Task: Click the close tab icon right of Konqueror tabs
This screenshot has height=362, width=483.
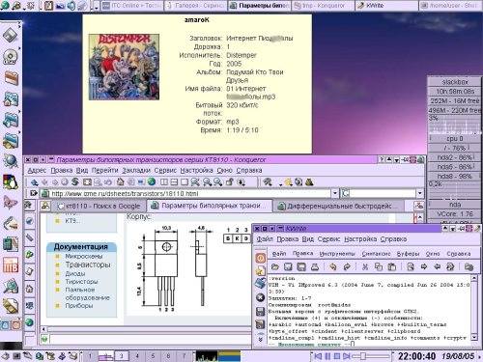Action: point(419,206)
